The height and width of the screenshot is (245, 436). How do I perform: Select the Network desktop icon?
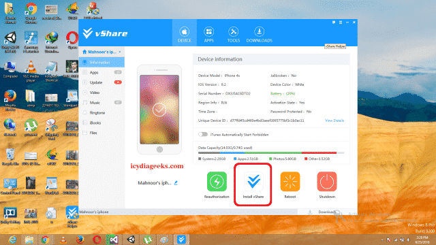(10, 128)
